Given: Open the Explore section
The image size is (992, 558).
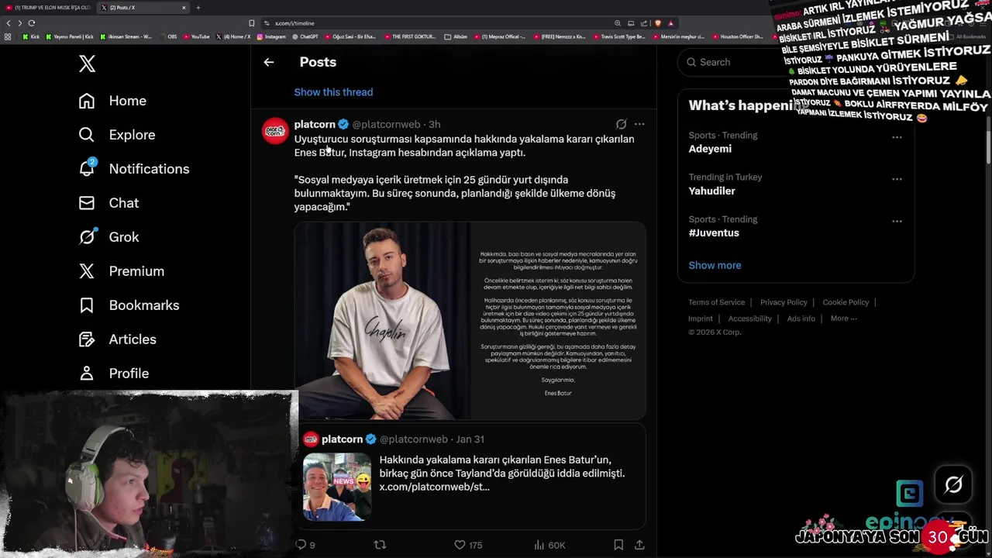Looking at the screenshot, I should [x=117, y=135].
